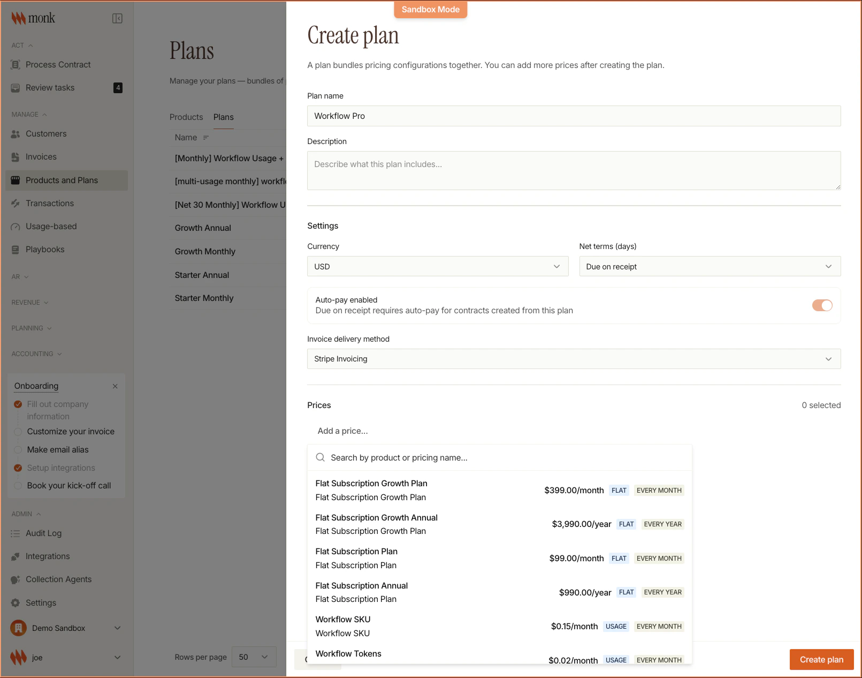Expand the PLANNING sidebar section
This screenshot has width=862, height=678.
tap(32, 328)
